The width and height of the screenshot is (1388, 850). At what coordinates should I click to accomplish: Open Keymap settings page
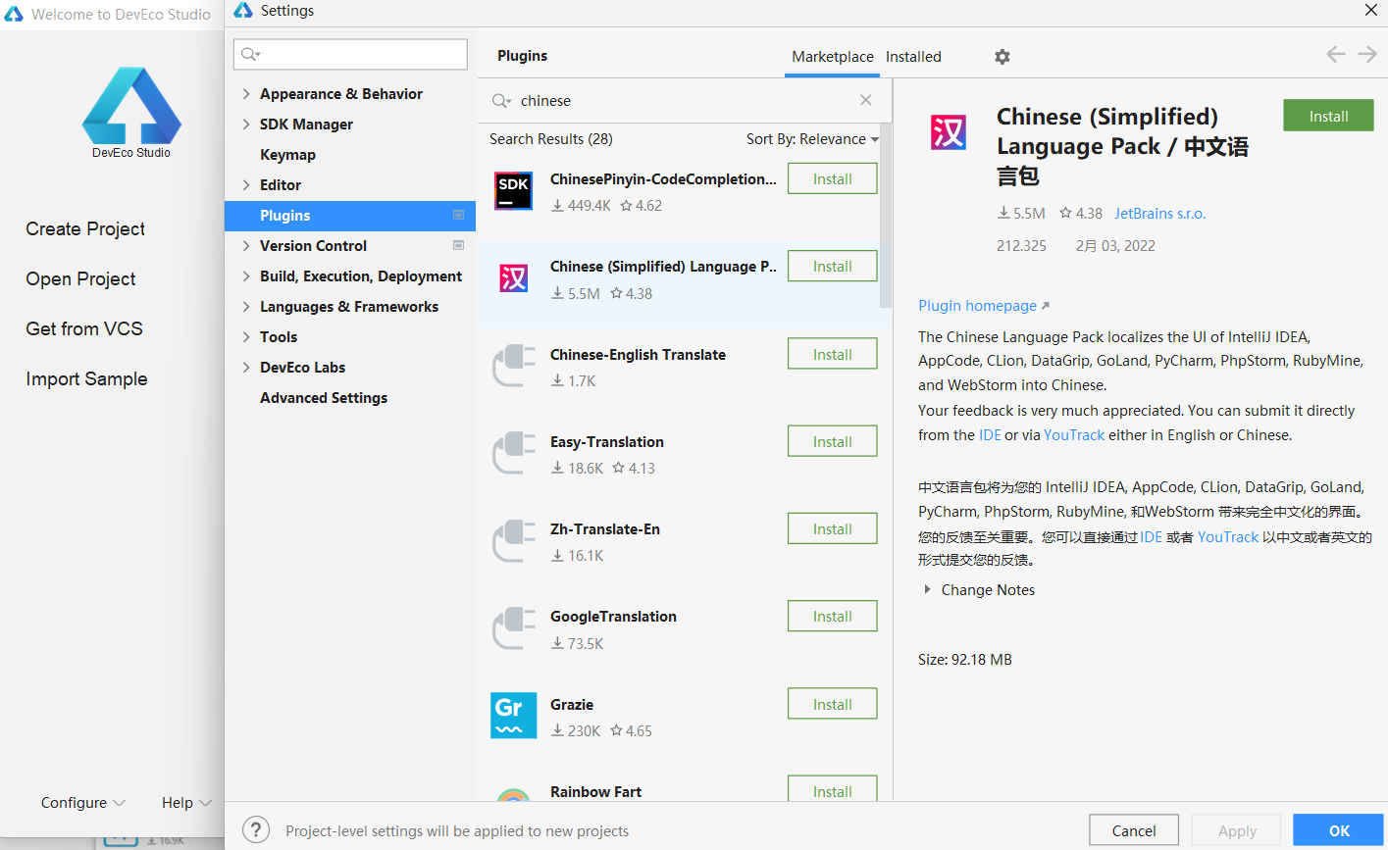click(x=287, y=155)
